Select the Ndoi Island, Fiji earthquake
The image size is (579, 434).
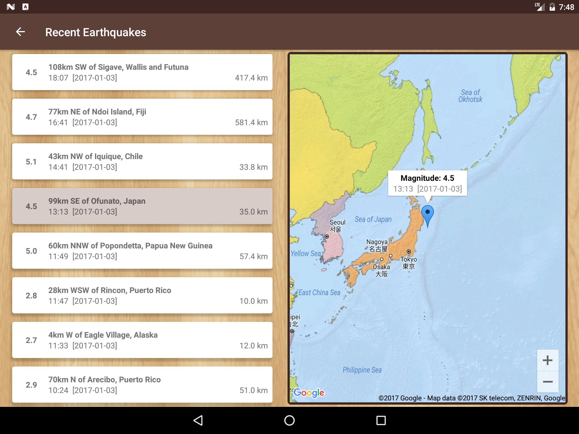pos(142,117)
